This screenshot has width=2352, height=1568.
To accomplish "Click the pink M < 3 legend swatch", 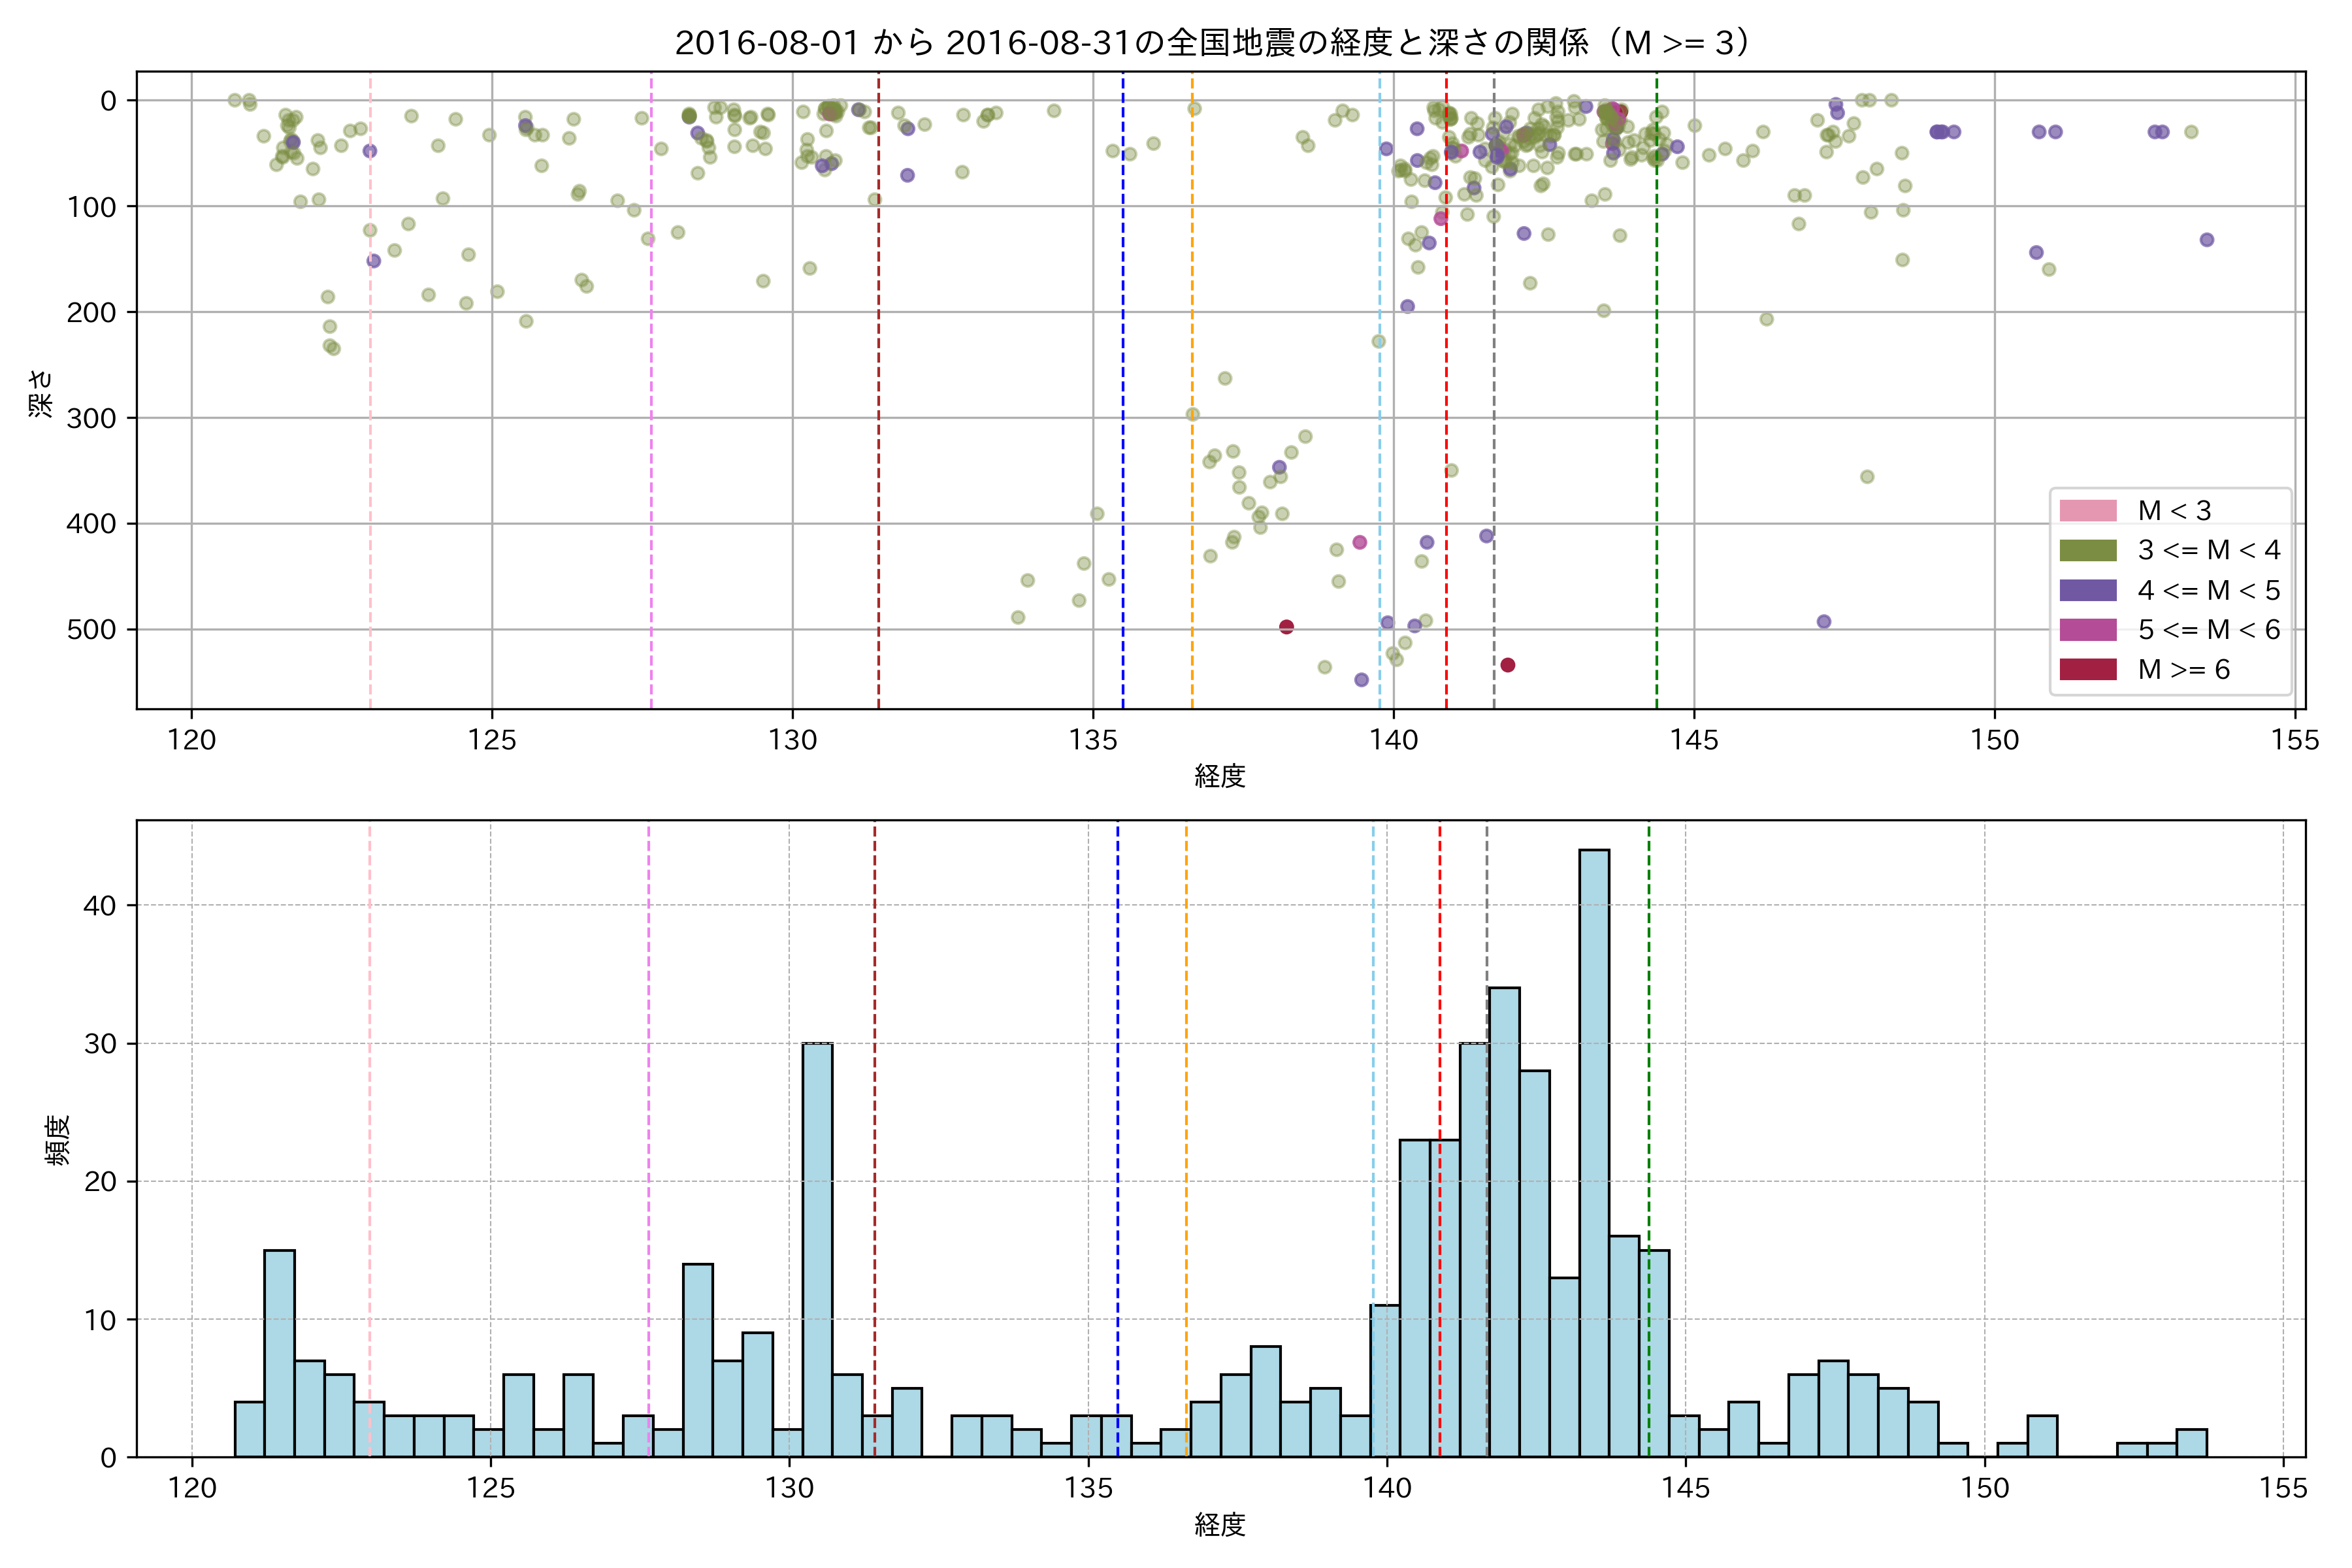I will pos(2087,510).
